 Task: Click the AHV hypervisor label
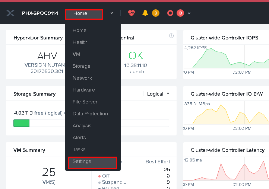coord(47,56)
